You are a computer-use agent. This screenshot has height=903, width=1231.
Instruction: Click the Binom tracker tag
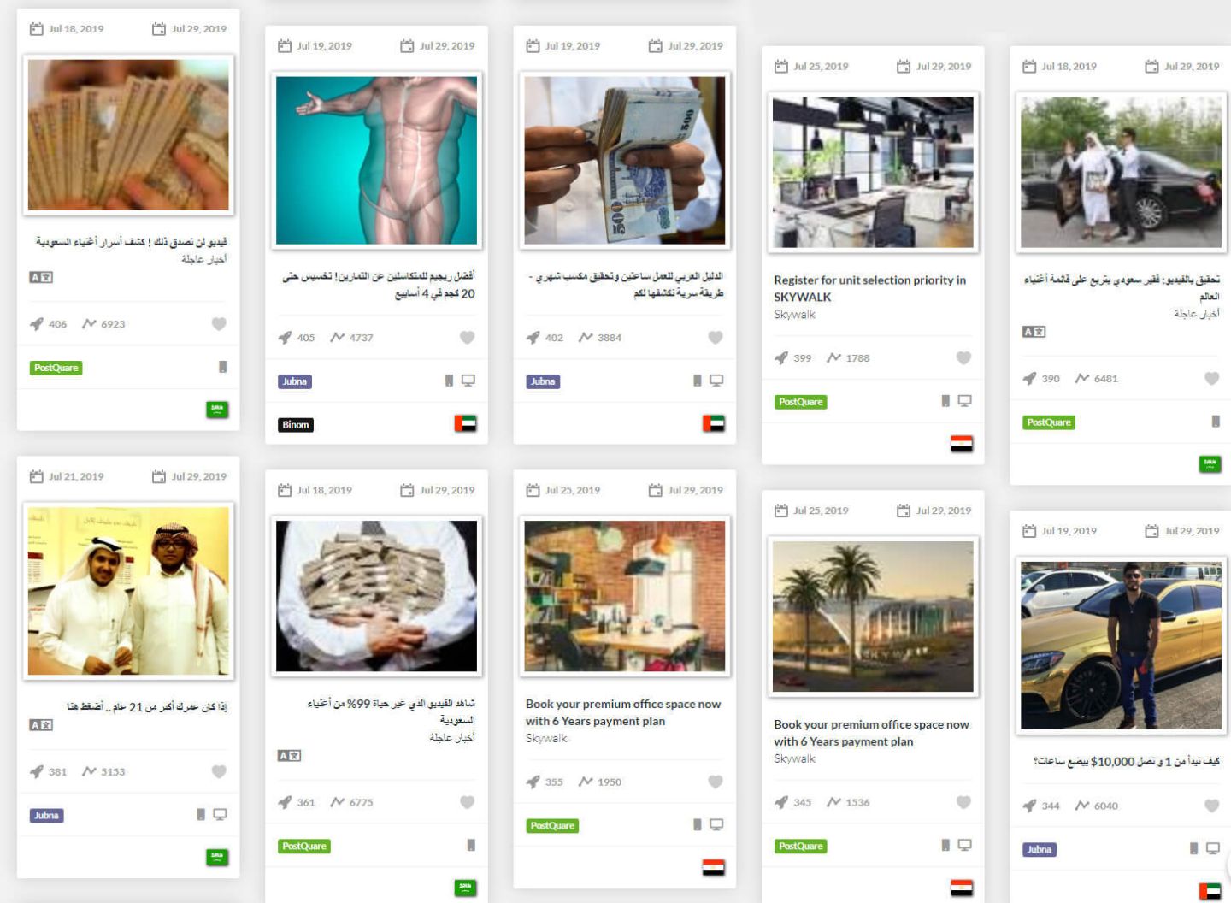296,425
